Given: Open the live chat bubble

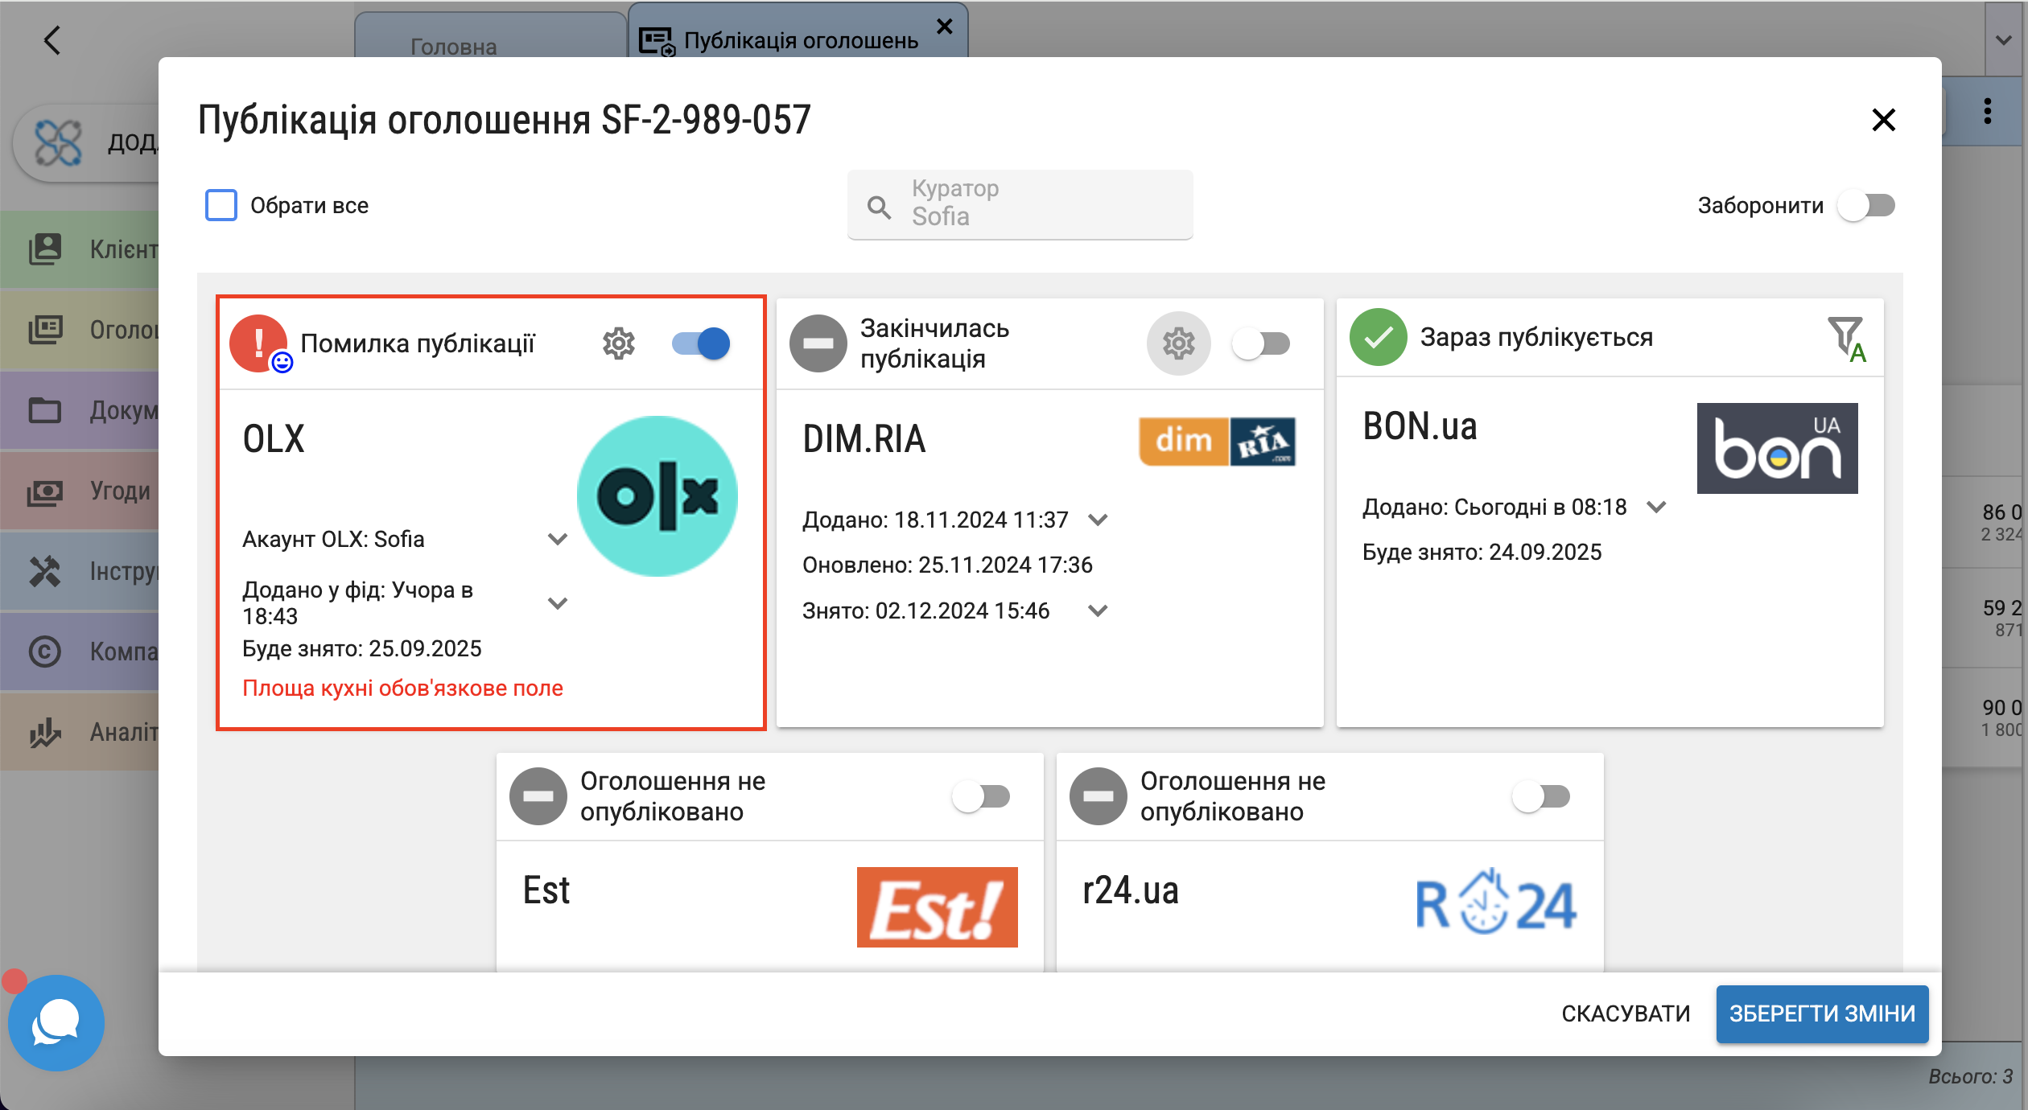Looking at the screenshot, I should (56, 1022).
